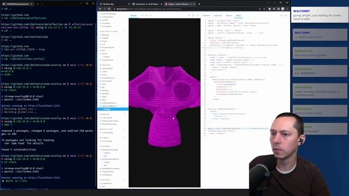Screen dimensions: 349x196
Task: Select the Canvas tab in Storybook
Action: [x=134, y=16]
